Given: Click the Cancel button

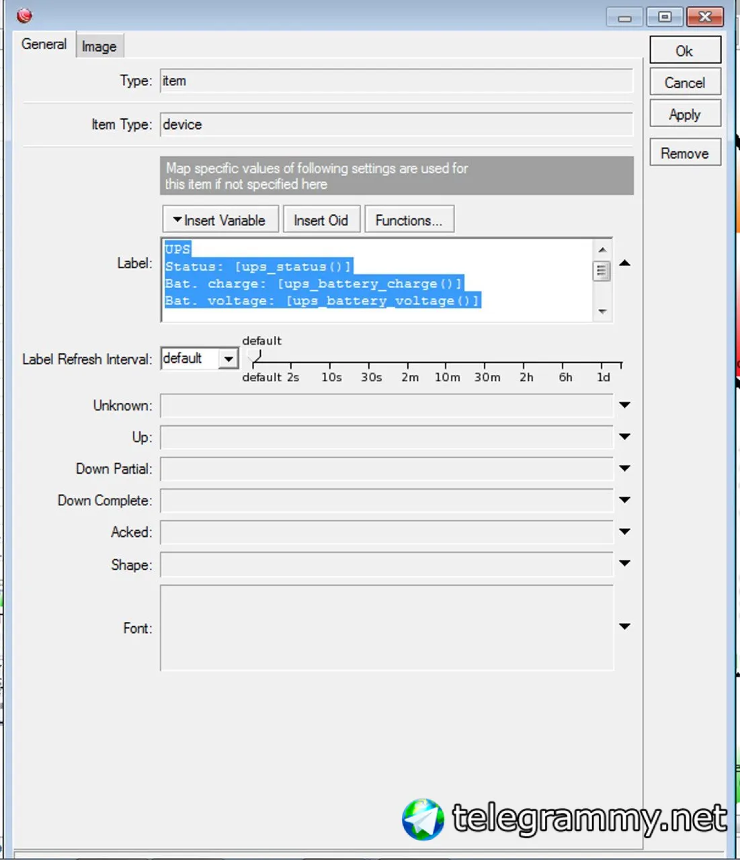Looking at the screenshot, I should click(685, 83).
